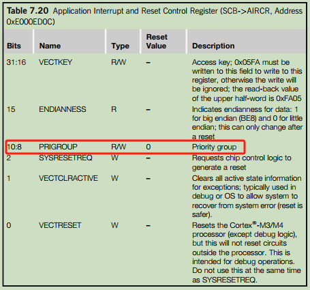
Task: Click "of the upper half-word is 0xFA05"
Action: 247,98
